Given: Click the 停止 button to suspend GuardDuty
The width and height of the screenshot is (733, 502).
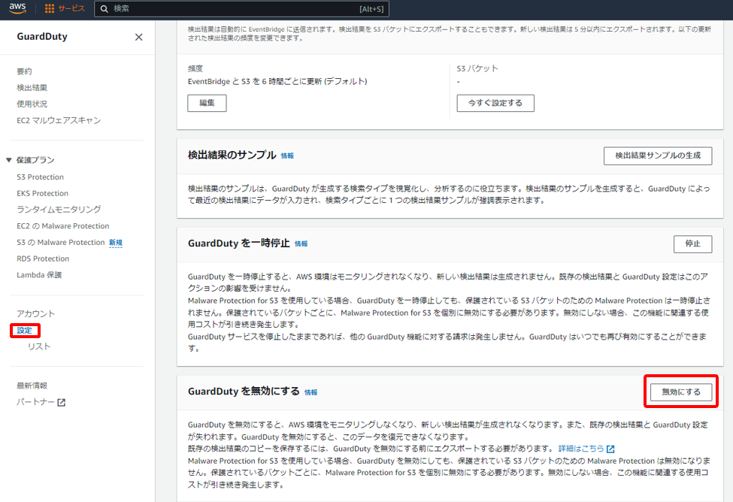Looking at the screenshot, I should click(x=693, y=244).
